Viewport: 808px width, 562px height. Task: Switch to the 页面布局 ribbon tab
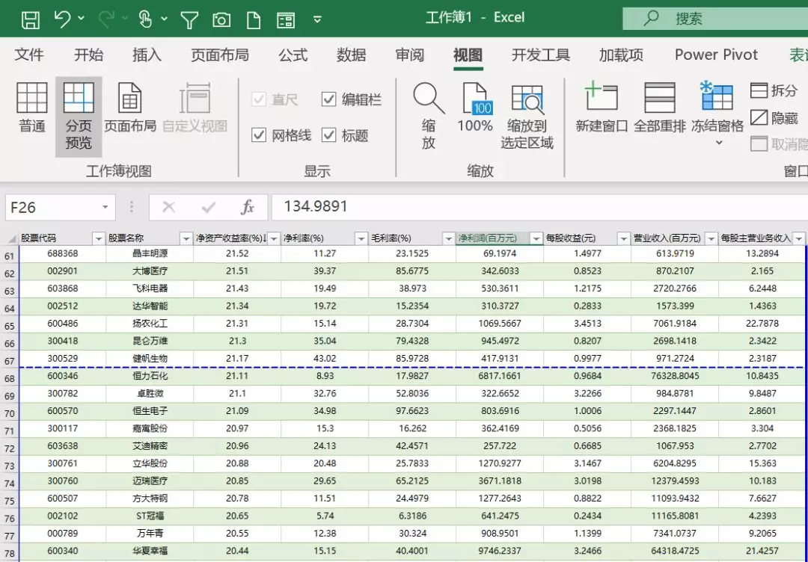pos(220,55)
